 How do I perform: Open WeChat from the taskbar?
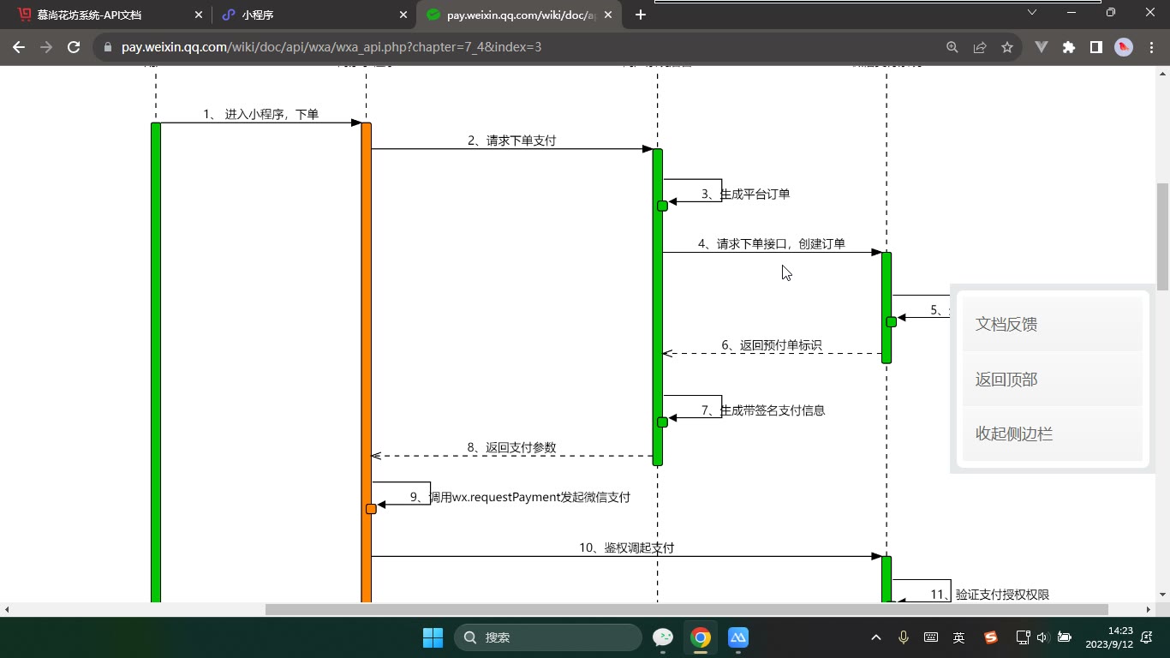click(x=663, y=637)
